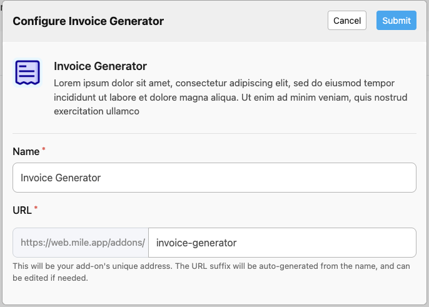Click the https://web.mile.app/addons/ URL prefix
The height and width of the screenshot is (307, 429).
click(x=81, y=243)
